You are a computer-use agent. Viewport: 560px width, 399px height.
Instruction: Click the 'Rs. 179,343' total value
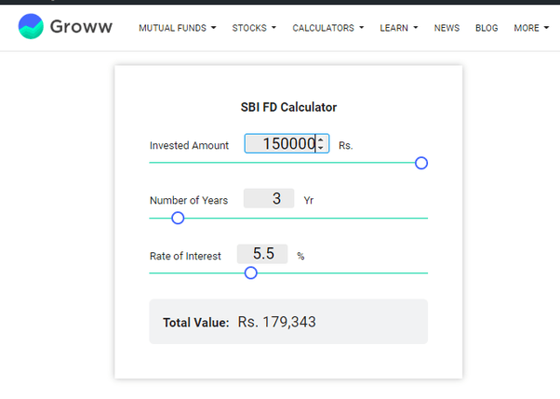click(277, 322)
